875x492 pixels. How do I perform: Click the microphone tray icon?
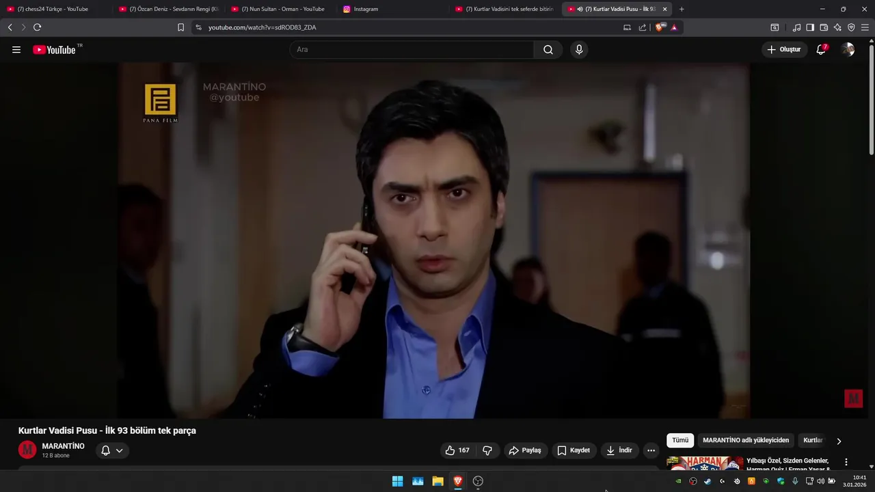pyautogui.click(x=795, y=481)
